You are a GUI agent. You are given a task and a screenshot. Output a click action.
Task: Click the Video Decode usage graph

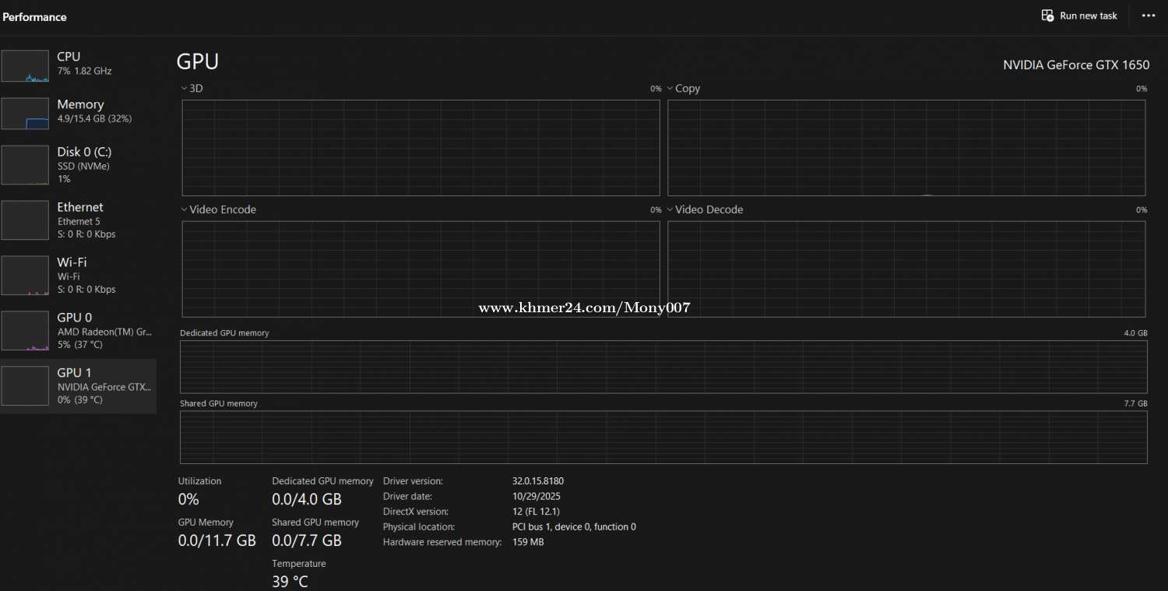(906, 269)
